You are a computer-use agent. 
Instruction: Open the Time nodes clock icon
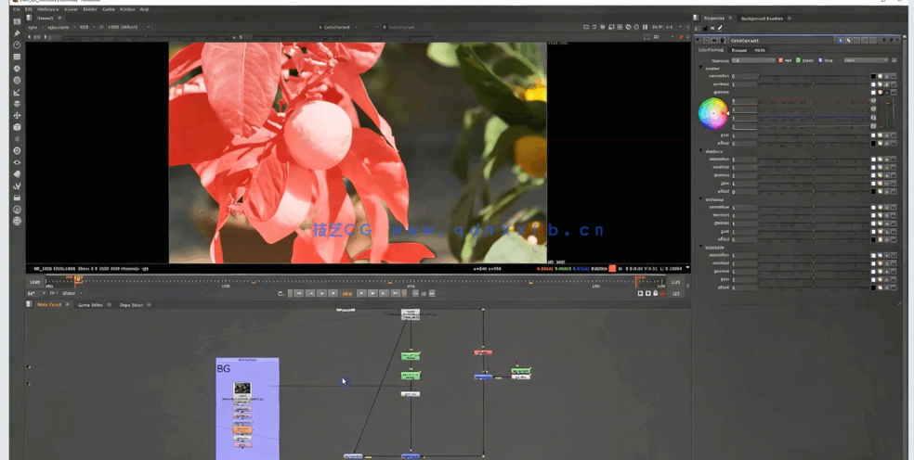point(17,45)
